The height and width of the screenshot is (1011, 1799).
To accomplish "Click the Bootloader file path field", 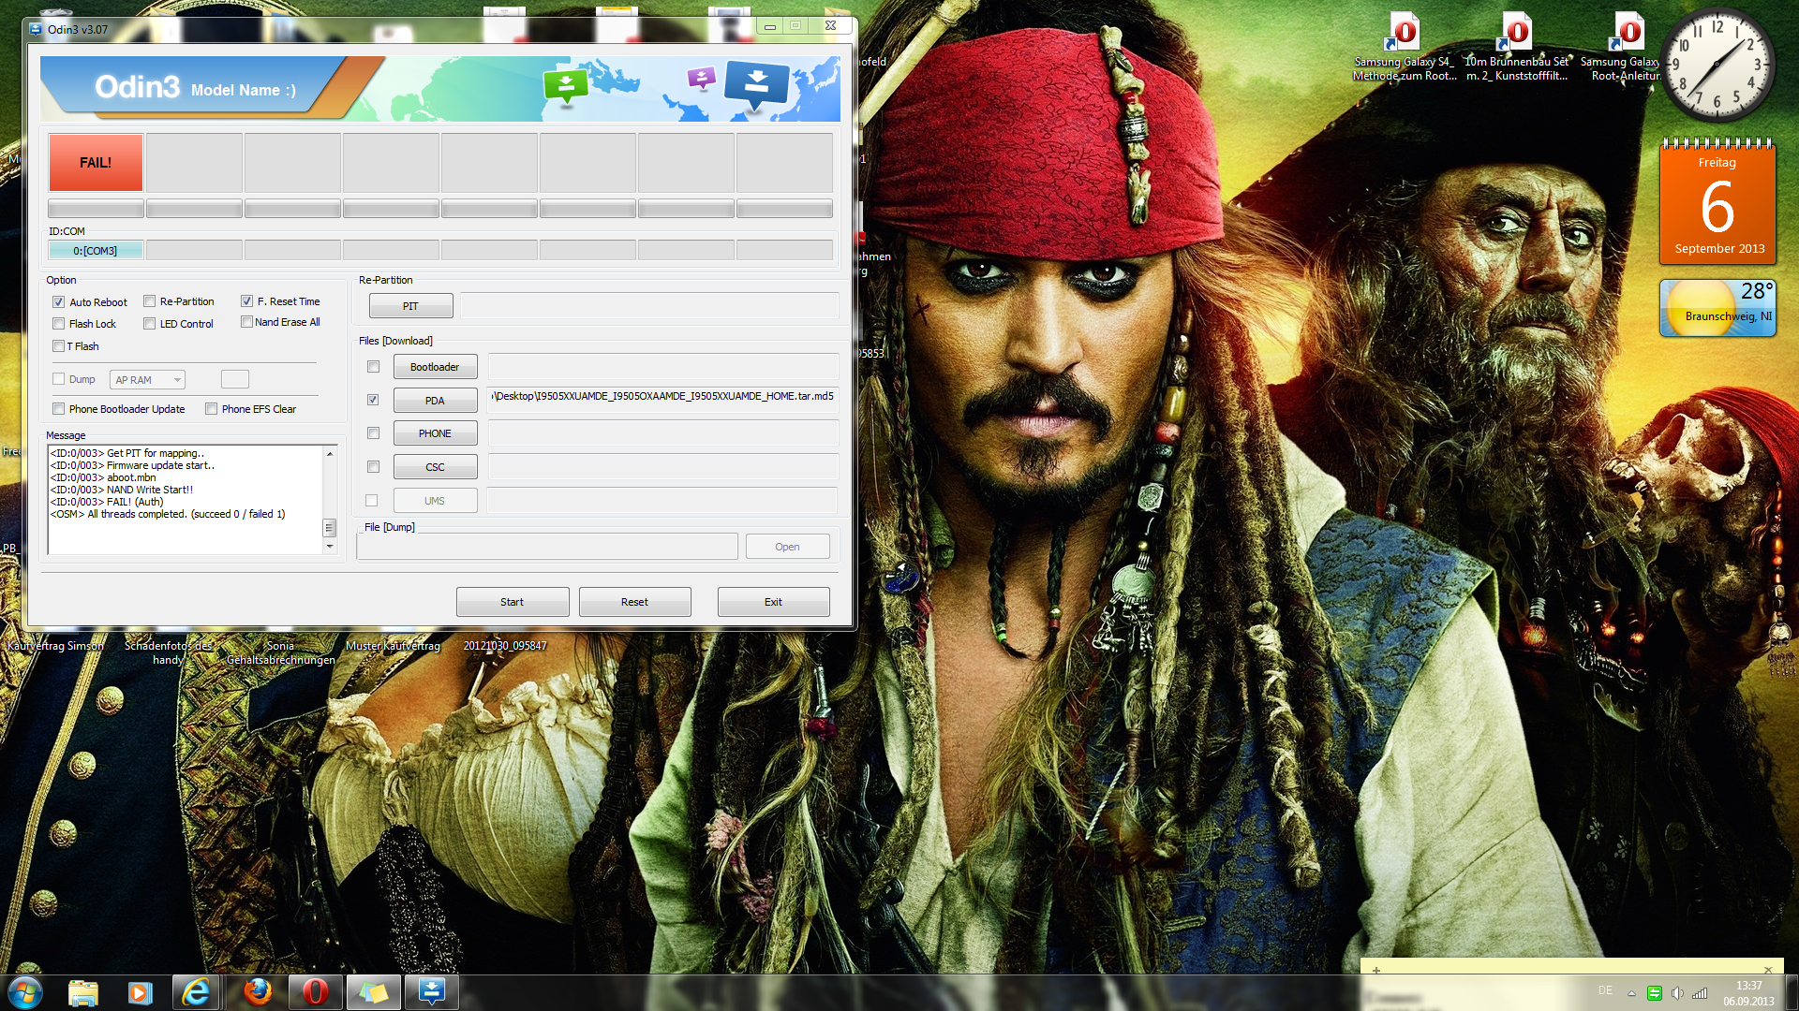I will pos(663,366).
